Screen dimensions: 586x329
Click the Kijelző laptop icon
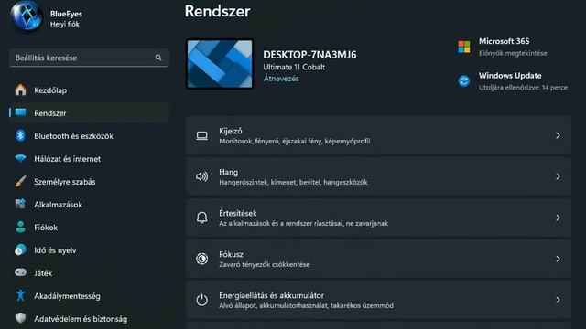[x=202, y=136]
